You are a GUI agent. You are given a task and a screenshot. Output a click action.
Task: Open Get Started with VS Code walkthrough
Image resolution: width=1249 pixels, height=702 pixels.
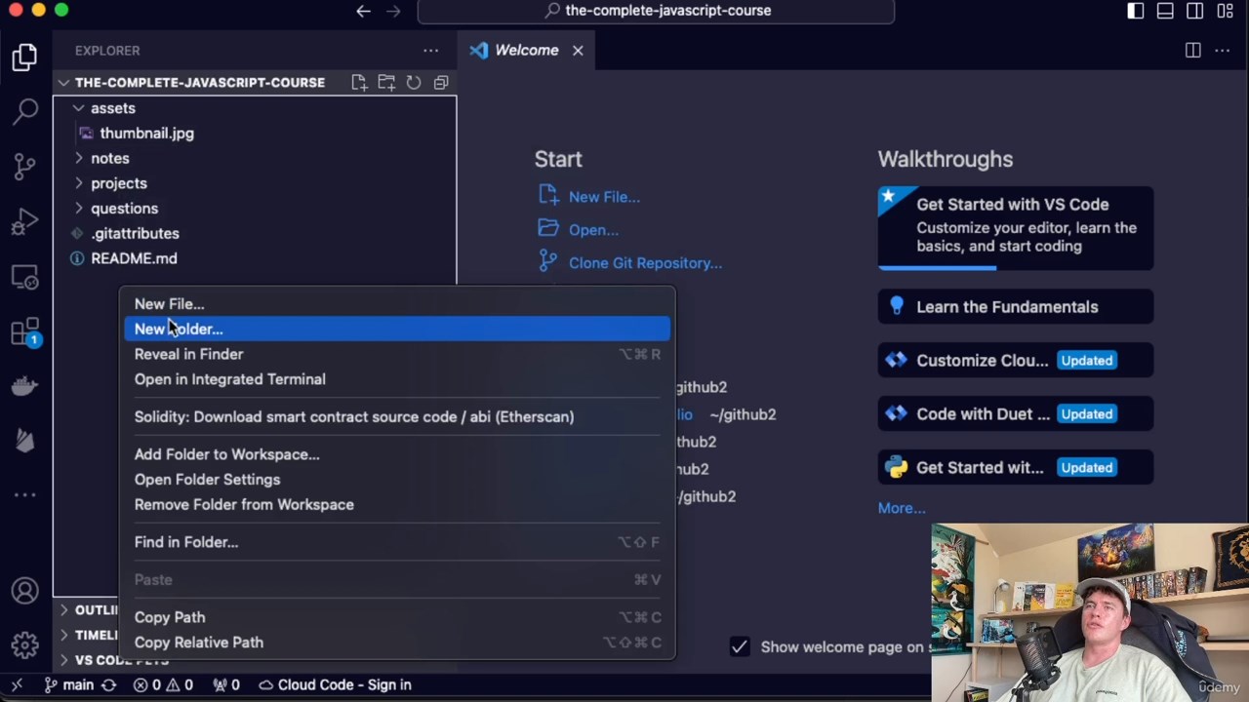click(x=1016, y=228)
